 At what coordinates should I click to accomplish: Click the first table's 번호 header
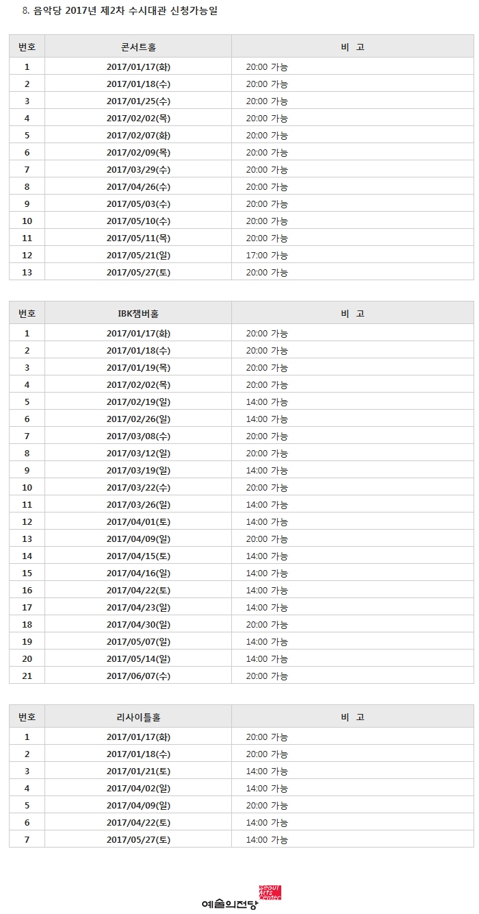[x=27, y=47]
